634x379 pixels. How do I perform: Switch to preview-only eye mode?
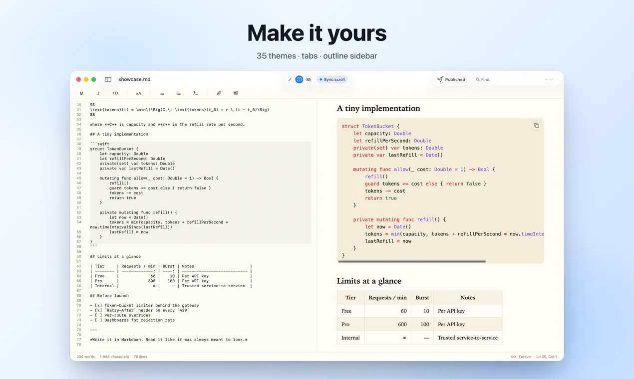[309, 79]
